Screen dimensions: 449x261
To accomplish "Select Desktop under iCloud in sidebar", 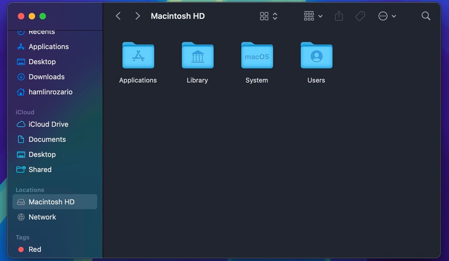I will tap(55, 155).
